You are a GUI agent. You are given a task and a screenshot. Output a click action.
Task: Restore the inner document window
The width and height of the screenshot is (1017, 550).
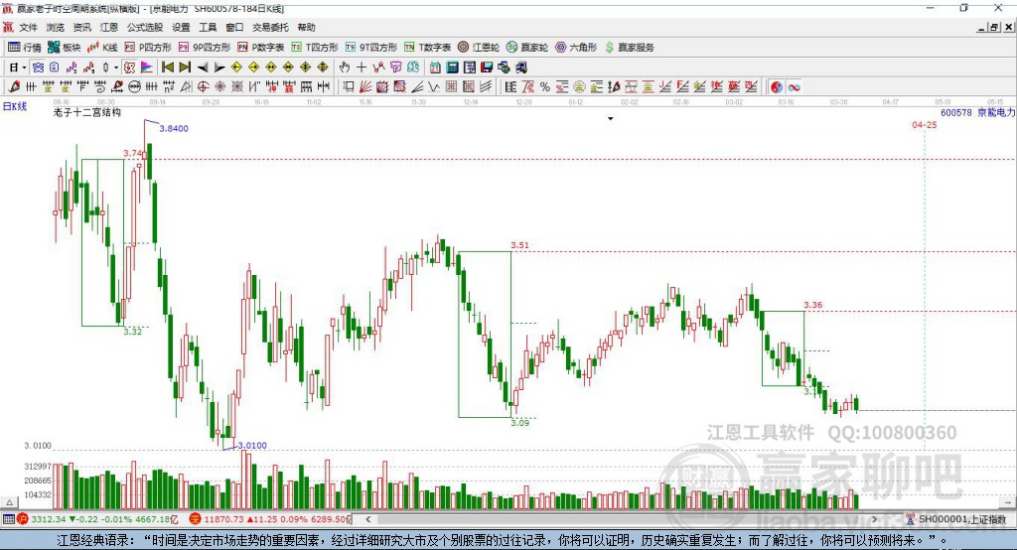click(995, 27)
